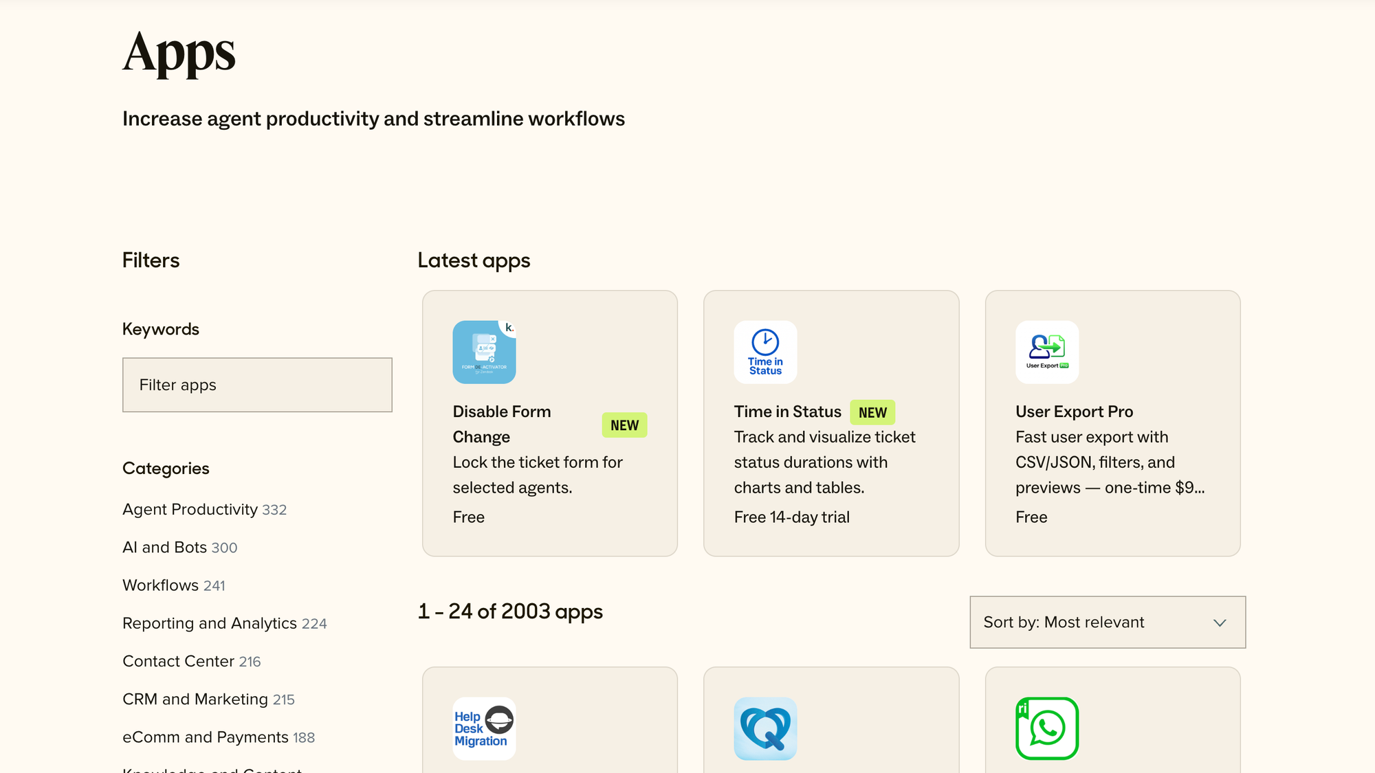This screenshot has height=773, width=1375.
Task: Filter apps by Workflows
Action: 162,585
